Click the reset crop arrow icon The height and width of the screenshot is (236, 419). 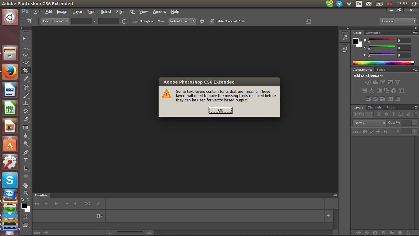tap(309, 21)
